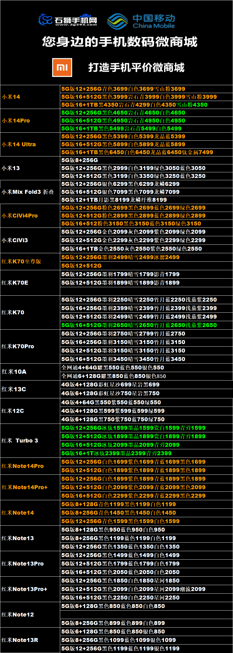The width and height of the screenshot is (233, 653).
Task: Click the '中国移动' text
Action: 154,18
